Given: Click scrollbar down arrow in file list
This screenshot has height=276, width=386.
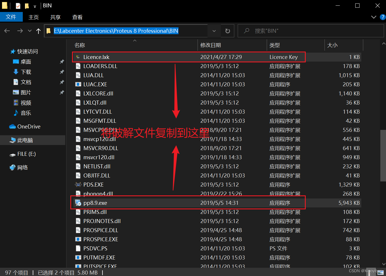Looking at the screenshot, I should click(x=383, y=264).
